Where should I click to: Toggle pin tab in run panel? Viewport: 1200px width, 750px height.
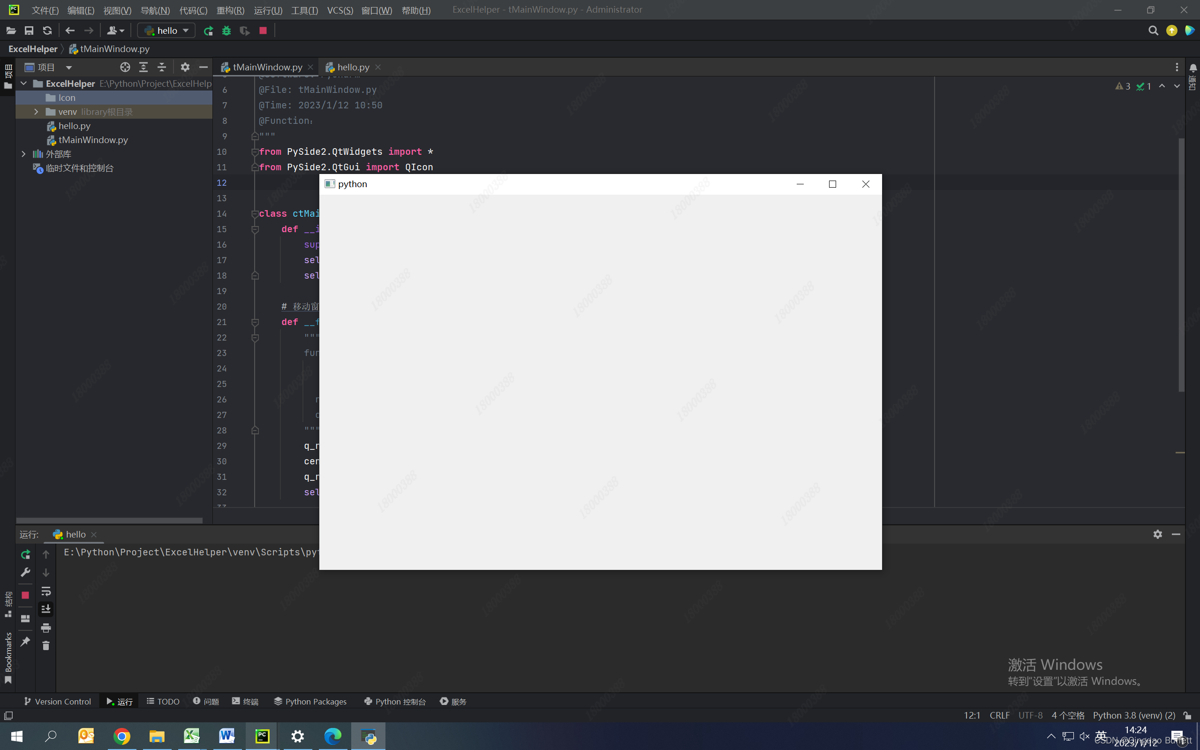point(25,641)
